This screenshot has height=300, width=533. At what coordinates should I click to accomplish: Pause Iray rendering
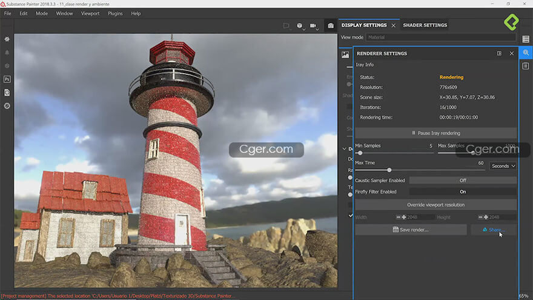click(435, 133)
